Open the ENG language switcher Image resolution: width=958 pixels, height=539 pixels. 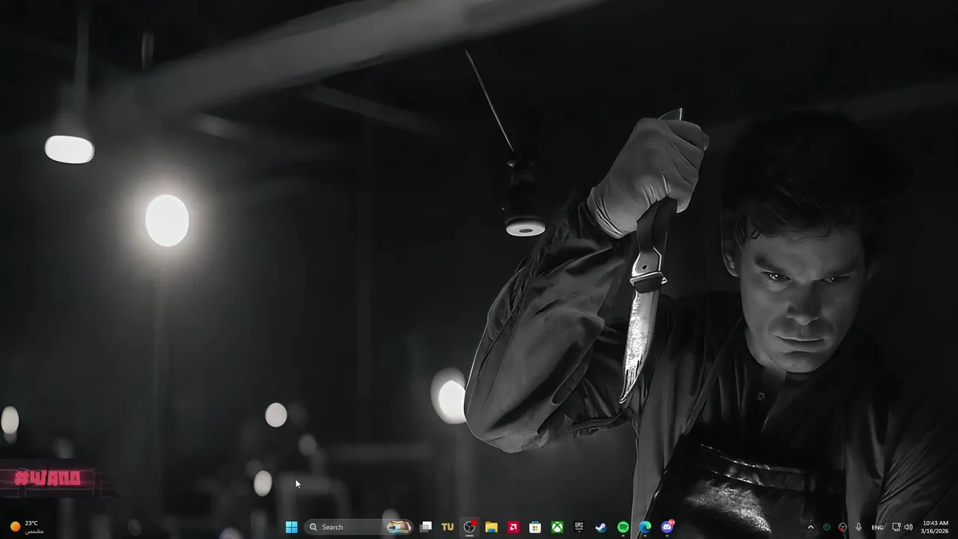coord(877,527)
